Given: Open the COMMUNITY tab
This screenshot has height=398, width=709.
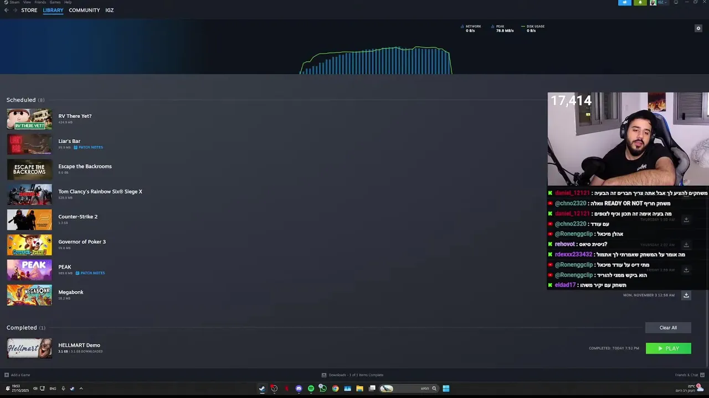Looking at the screenshot, I should click(84, 10).
